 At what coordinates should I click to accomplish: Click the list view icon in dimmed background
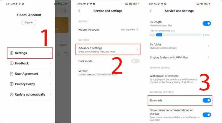coord(66,54)
